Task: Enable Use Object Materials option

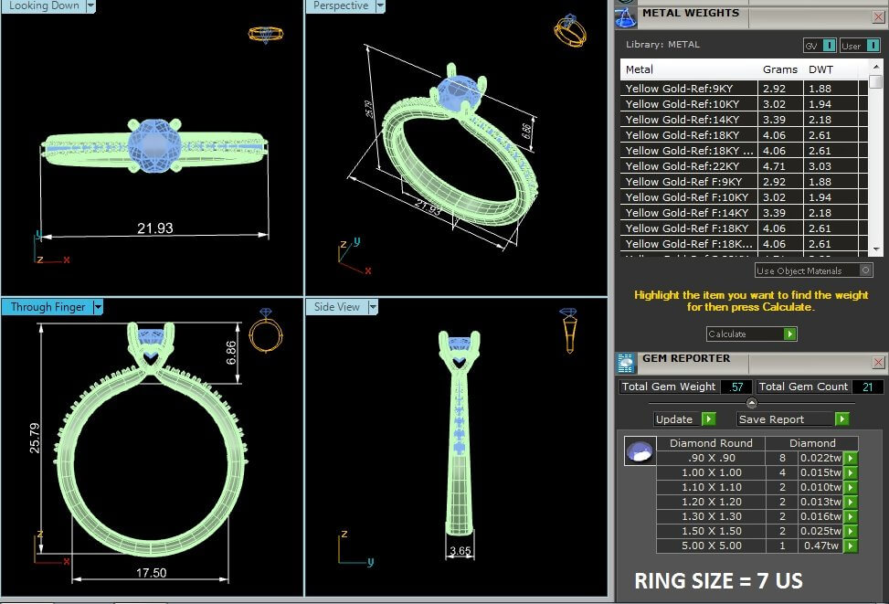Action: tap(865, 270)
